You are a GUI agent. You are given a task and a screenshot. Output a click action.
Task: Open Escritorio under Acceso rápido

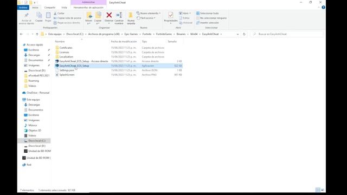click(x=34, y=50)
